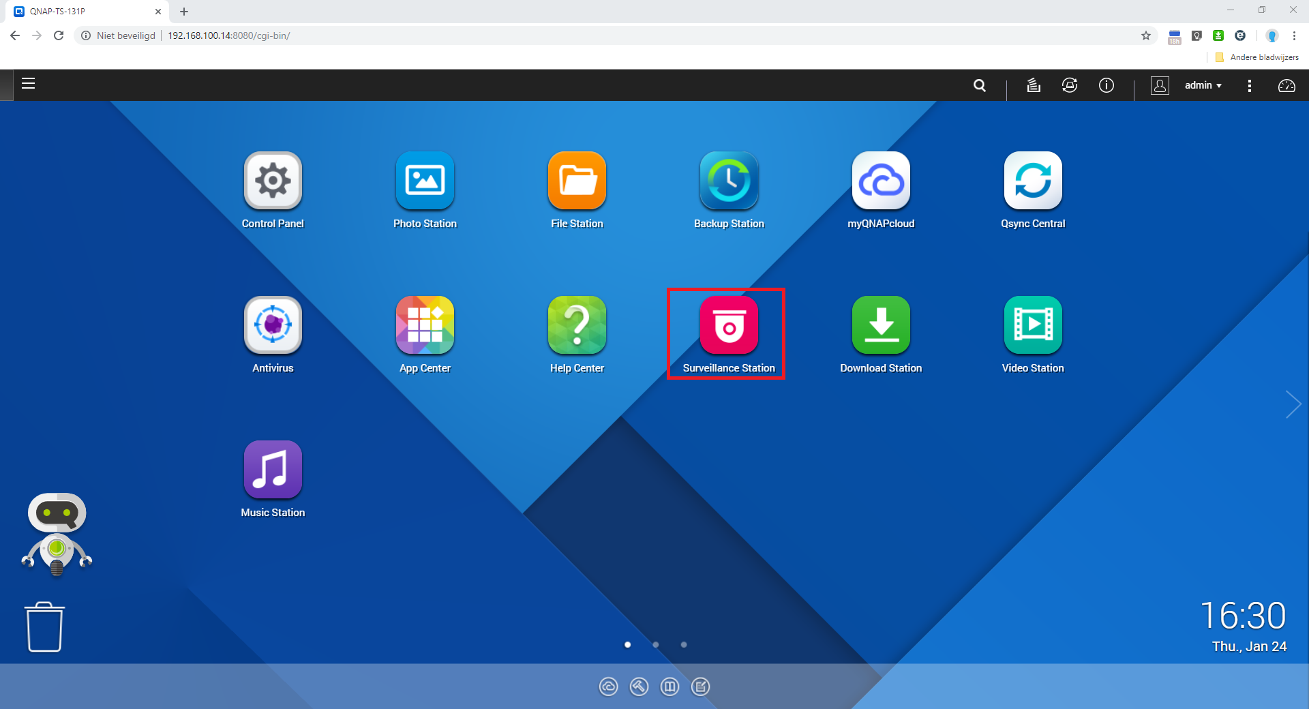This screenshot has width=1309, height=709.
Task: Click the user profile icon
Action: point(1160,85)
